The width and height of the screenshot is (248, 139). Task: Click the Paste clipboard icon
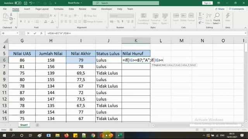(5, 16)
